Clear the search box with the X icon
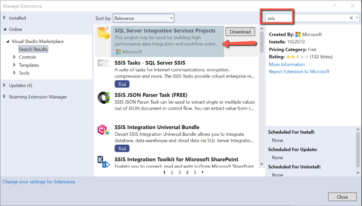 pos(351,18)
